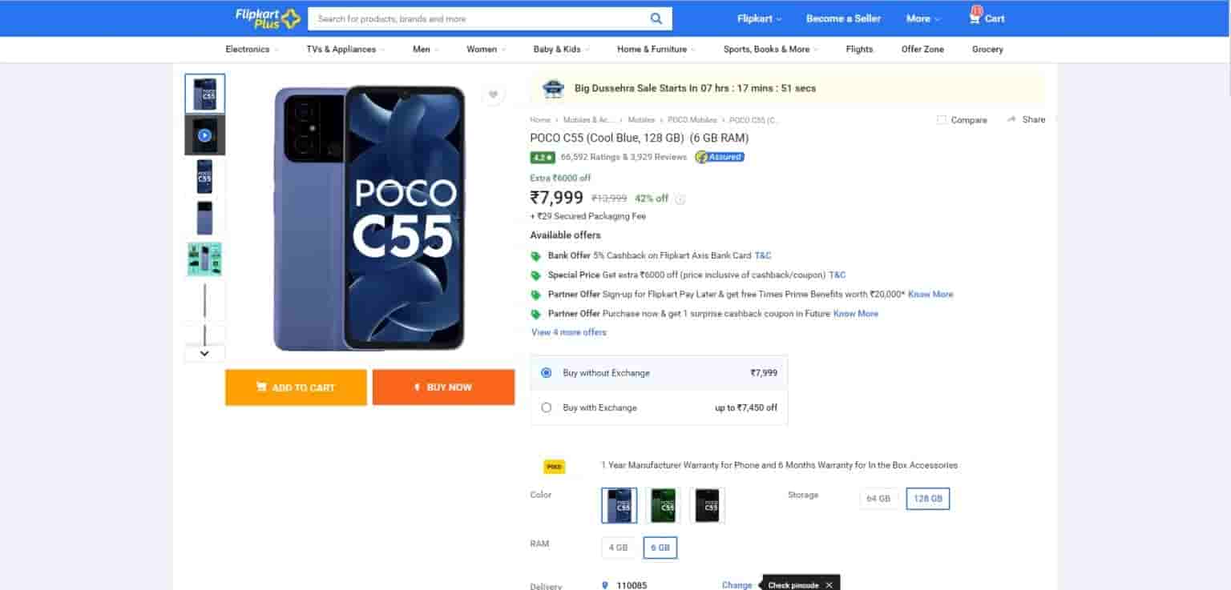Click the down chevron below image thumbnails

tap(204, 352)
